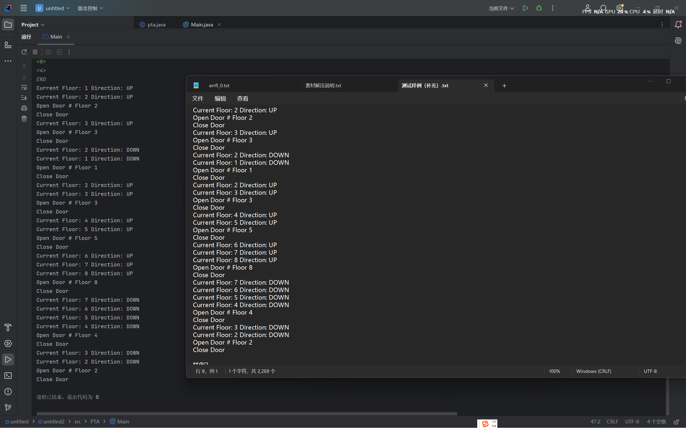Click the print console output icon
Viewport: 686px width, 428px height.
pos(24,108)
